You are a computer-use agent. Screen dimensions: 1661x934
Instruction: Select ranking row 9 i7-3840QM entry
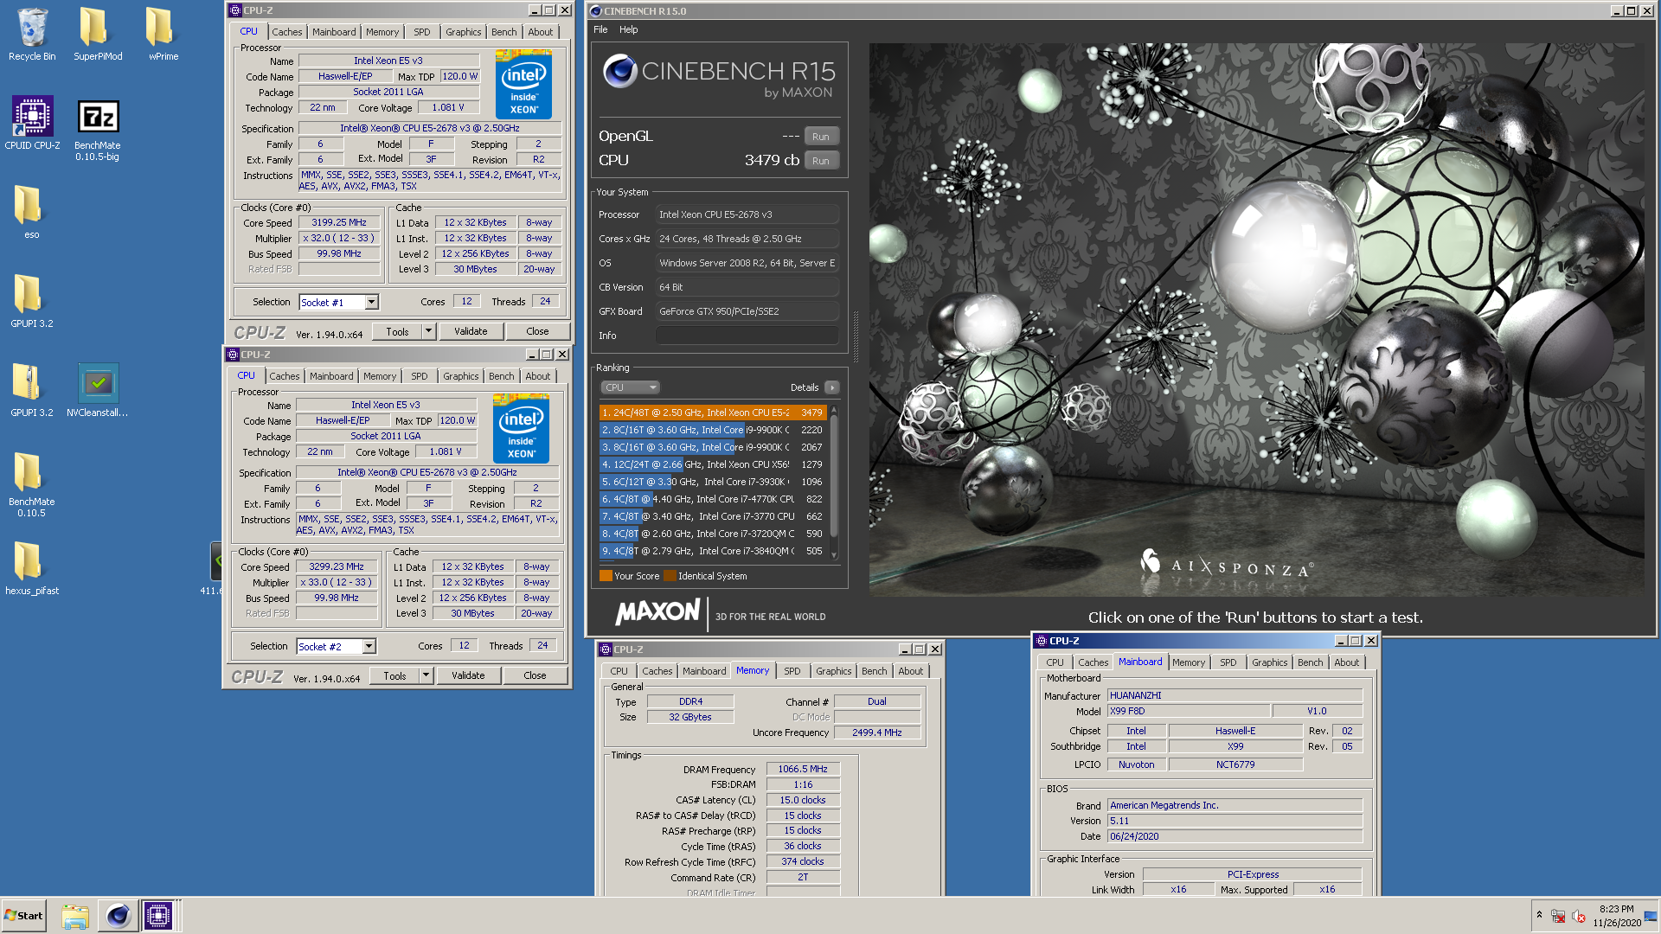(712, 551)
